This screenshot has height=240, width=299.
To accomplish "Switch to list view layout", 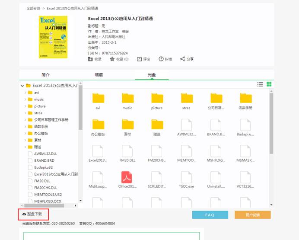I will tap(260, 84).
